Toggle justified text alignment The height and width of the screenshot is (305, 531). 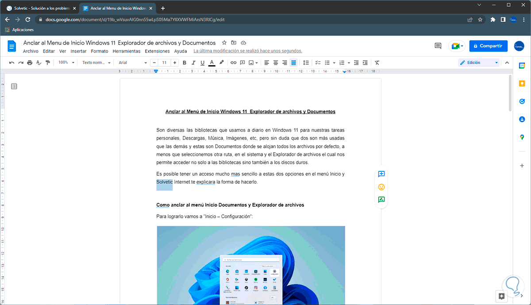pos(293,63)
